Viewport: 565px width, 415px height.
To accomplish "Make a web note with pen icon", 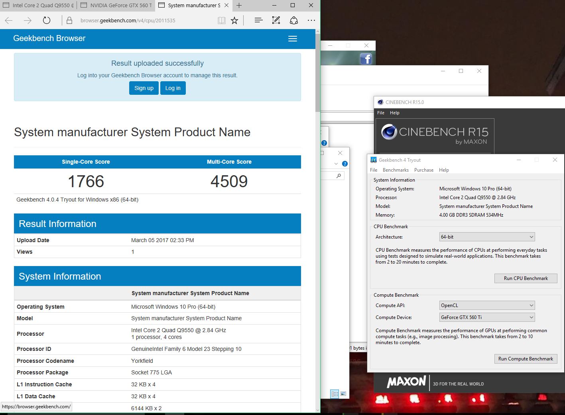I will 276,20.
